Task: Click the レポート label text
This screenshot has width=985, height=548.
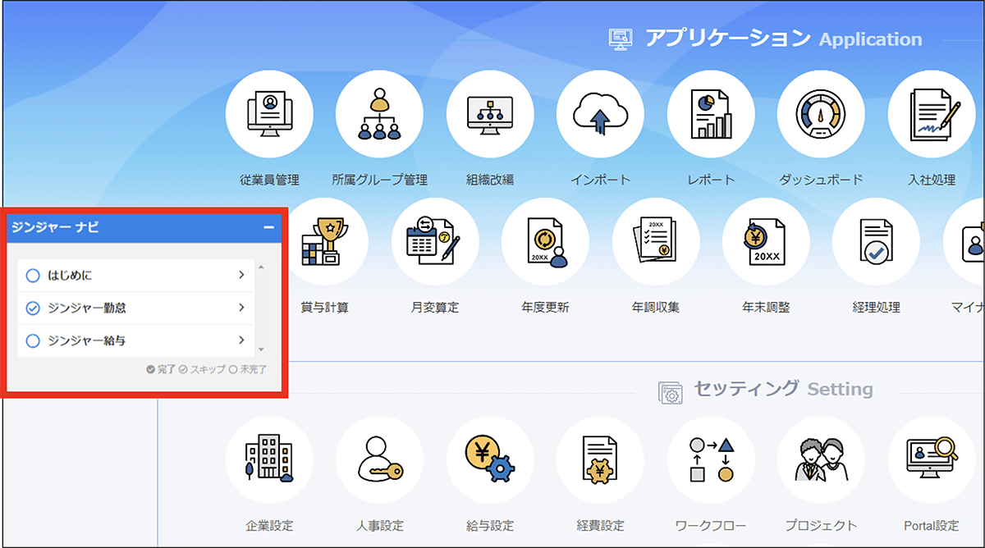Action: (x=711, y=180)
